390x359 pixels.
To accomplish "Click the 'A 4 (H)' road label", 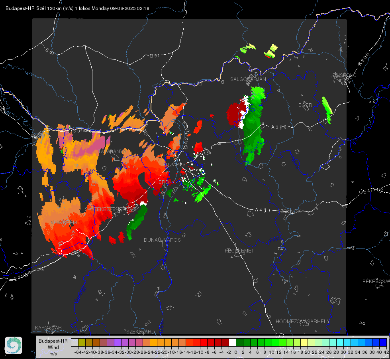I will pyautogui.click(x=263, y=210).
